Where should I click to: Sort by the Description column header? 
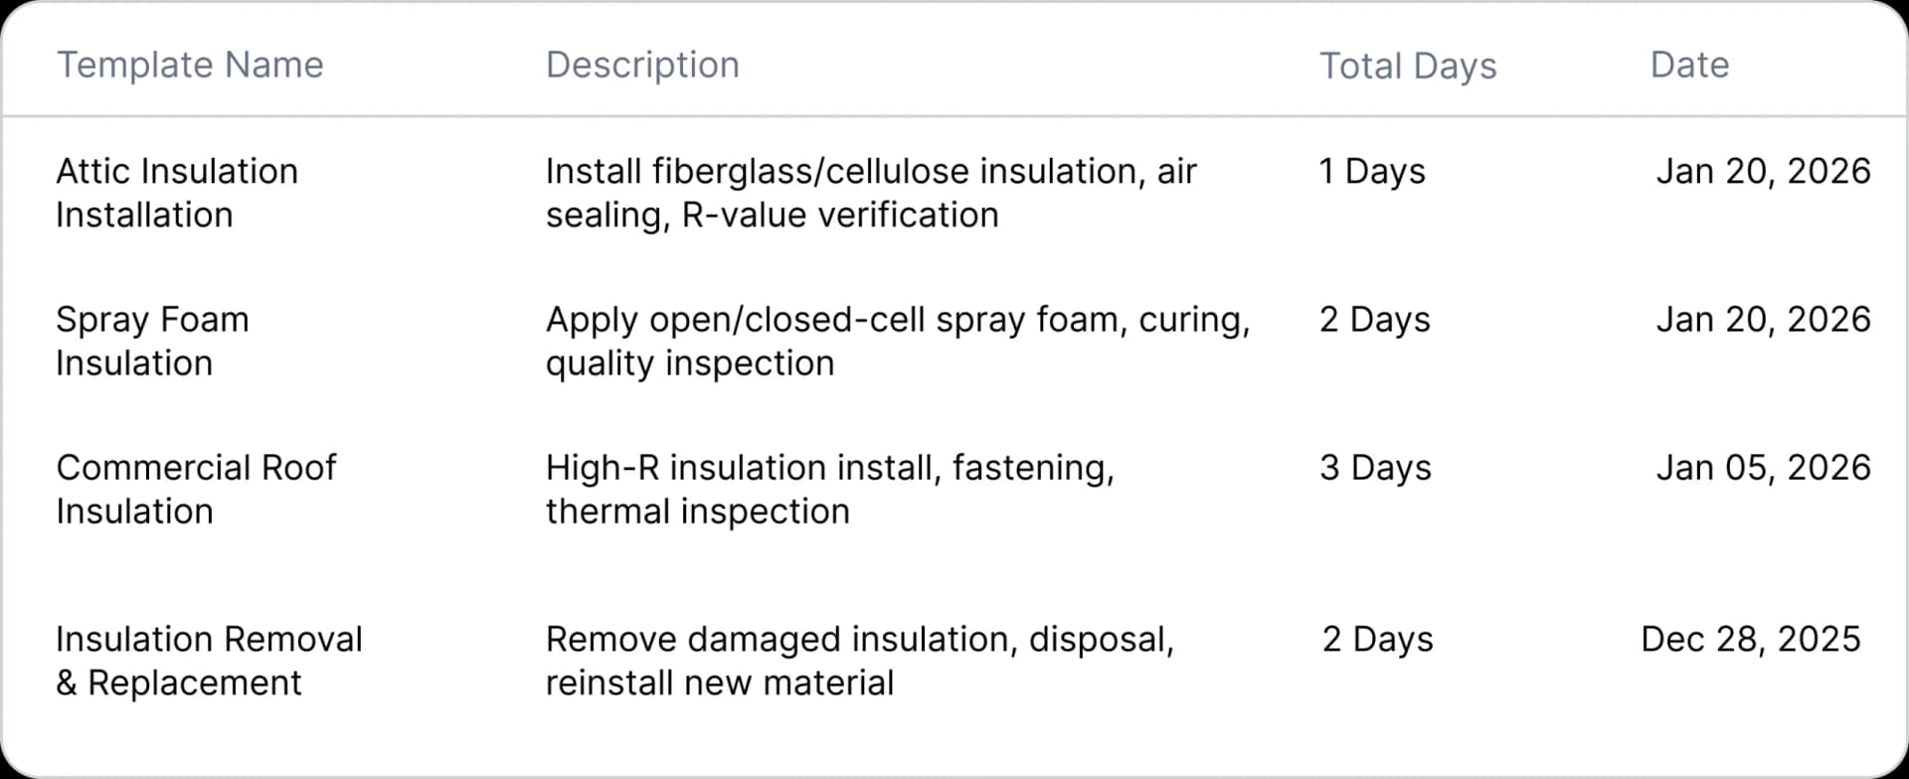tap(642, 66)
